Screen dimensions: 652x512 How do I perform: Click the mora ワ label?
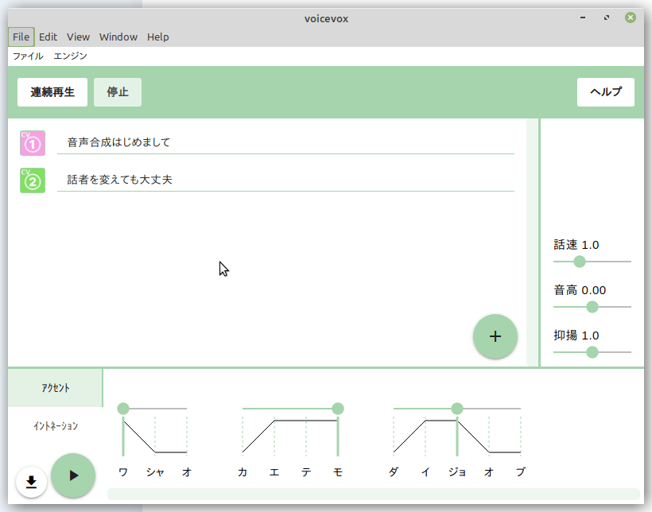(123, 472)
